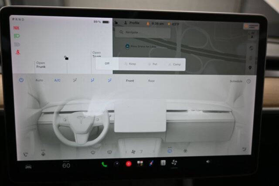Enable Auto climate mode

point(39,80)
